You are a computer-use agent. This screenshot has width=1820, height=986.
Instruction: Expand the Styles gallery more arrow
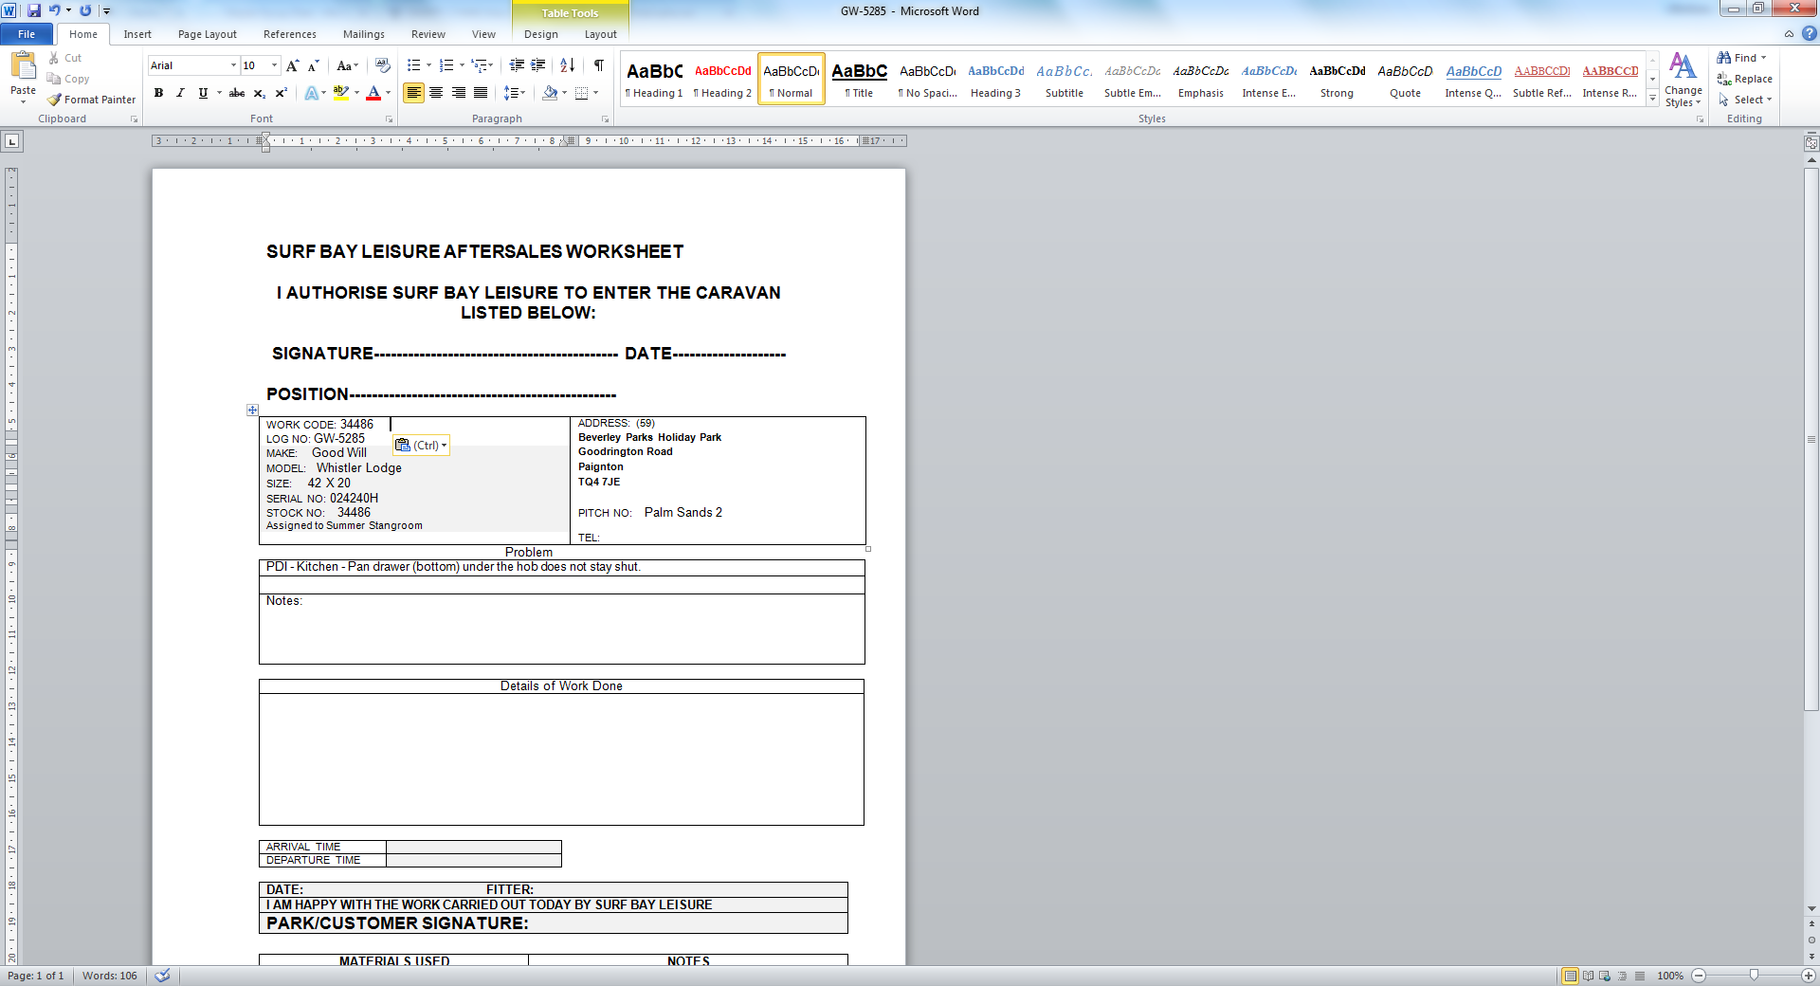(x=1653, y=99)
